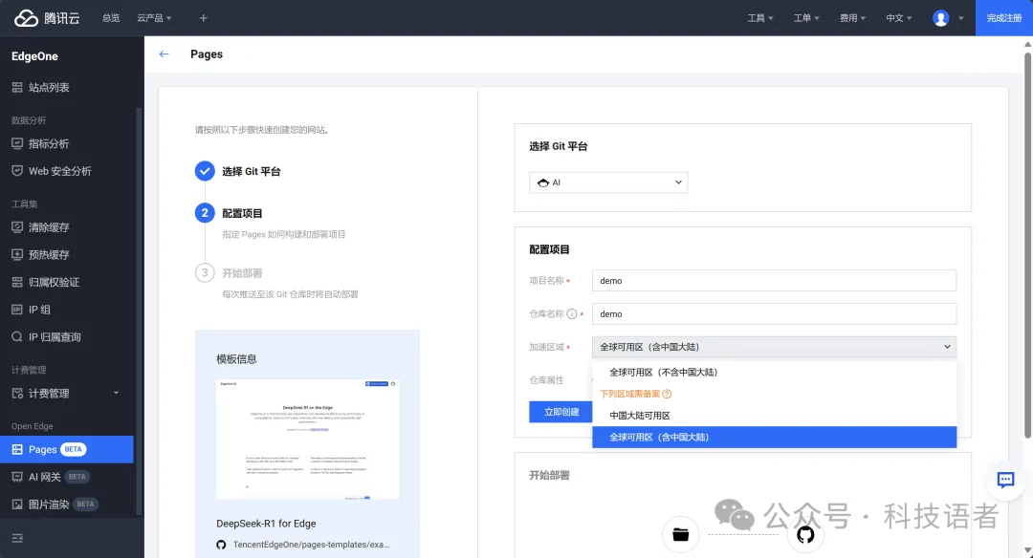Screen dimensions: 1033x558
Task: Click step 3 开始部署 circle
Action: point(205,272)
